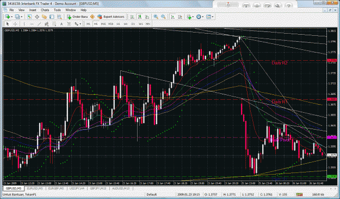Expand the Periods dropdown arrow
This screenshot has height=199, width=340.
click(202, 17)
